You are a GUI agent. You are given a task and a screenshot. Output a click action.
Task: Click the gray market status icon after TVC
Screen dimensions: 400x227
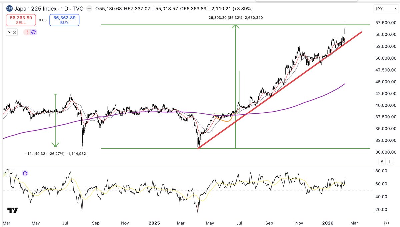(x=89, y=9)
